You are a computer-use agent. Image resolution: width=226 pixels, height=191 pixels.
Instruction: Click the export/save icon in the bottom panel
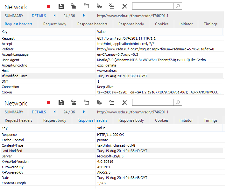pos(61,103)
